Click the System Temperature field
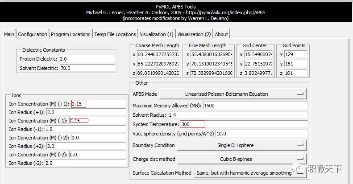Image resolution: width=353 pixels, height=184 pixels. point(244,124)
